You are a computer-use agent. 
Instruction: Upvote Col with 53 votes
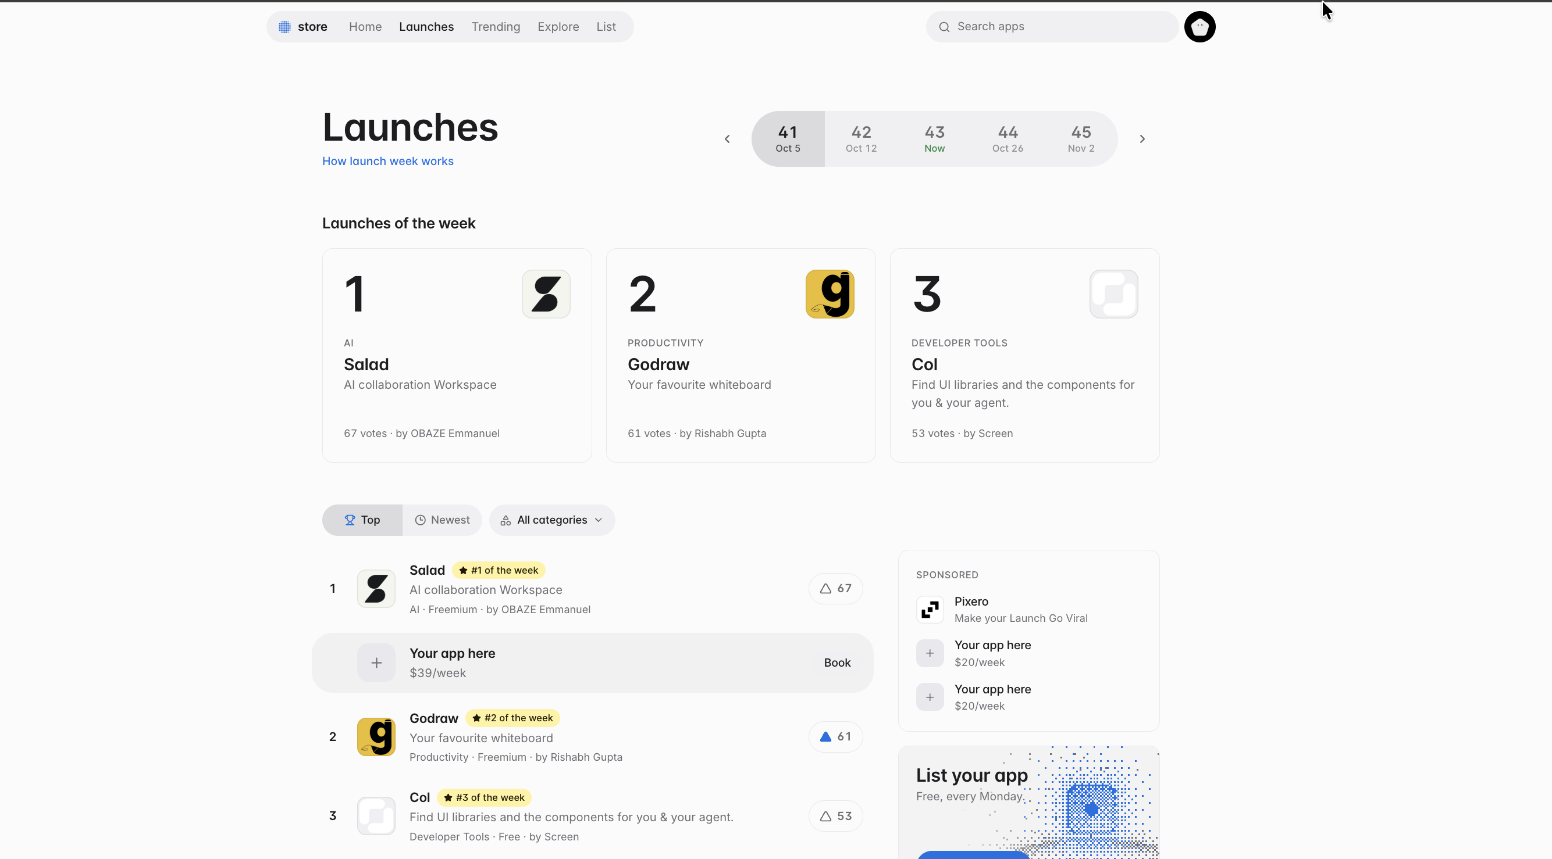[835, 816]
